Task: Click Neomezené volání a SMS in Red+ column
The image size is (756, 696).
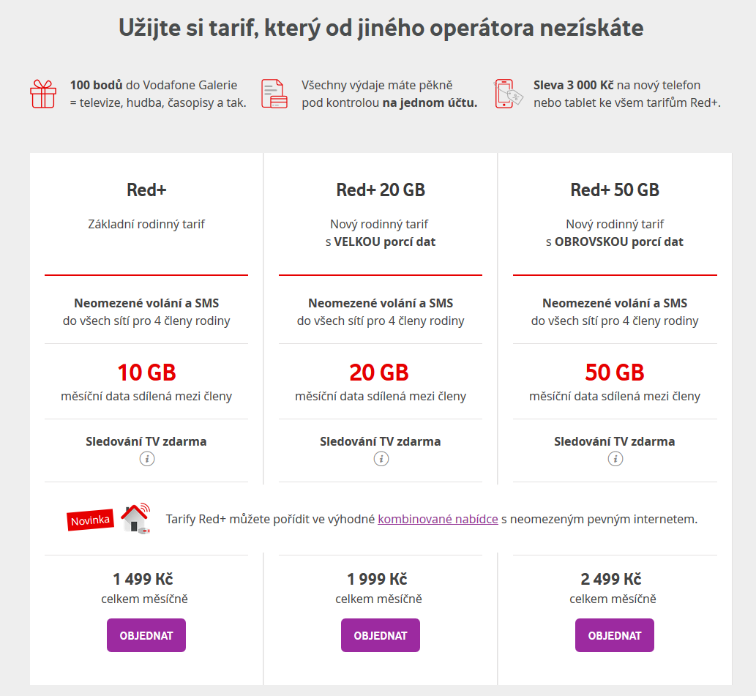Action: 146,302
